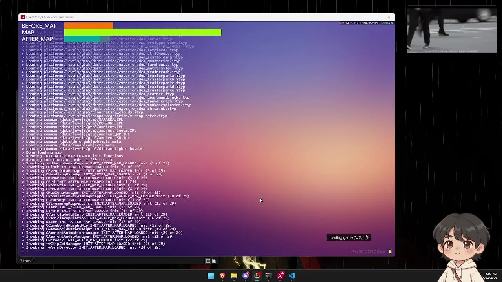Click the orange BEFORE_MAP progress bar
The width and height of the screenshot is (502, 282).
point(89,26)
